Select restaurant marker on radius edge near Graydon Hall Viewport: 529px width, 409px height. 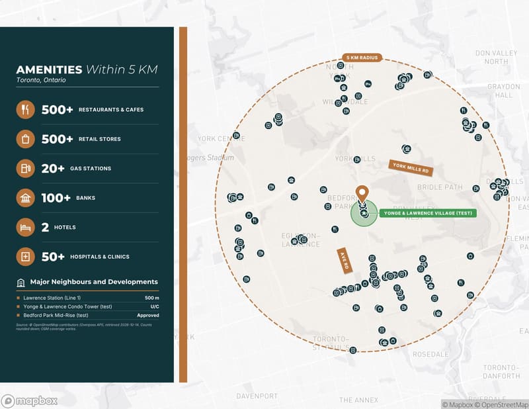coord(486,125)
